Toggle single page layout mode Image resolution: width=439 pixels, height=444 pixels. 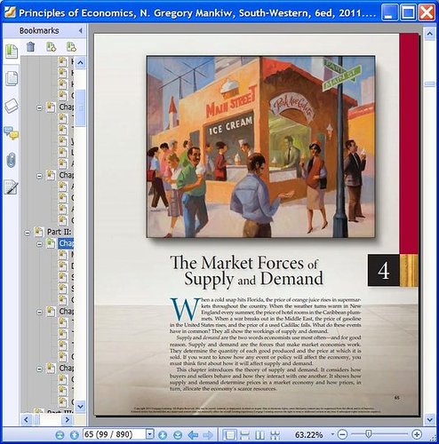pos(229,435)
